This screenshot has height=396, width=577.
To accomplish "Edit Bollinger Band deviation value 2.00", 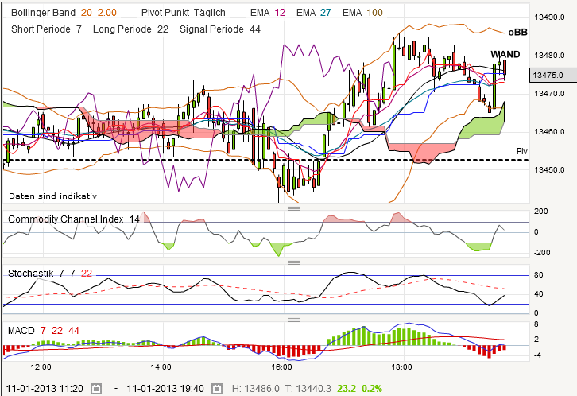I will [x=107, y=13].
